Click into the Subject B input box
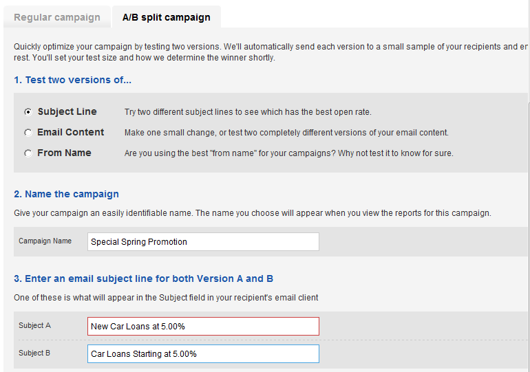Screen dimensions: 530x372 point(203,353)
